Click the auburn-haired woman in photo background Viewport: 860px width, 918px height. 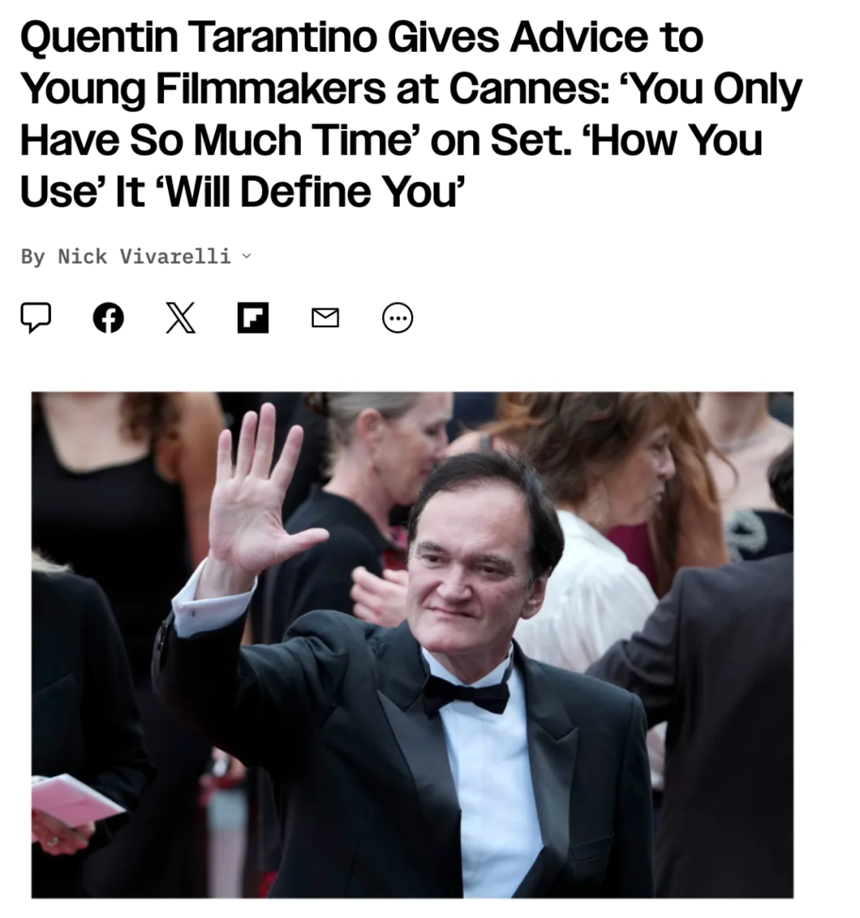[609, 468]
